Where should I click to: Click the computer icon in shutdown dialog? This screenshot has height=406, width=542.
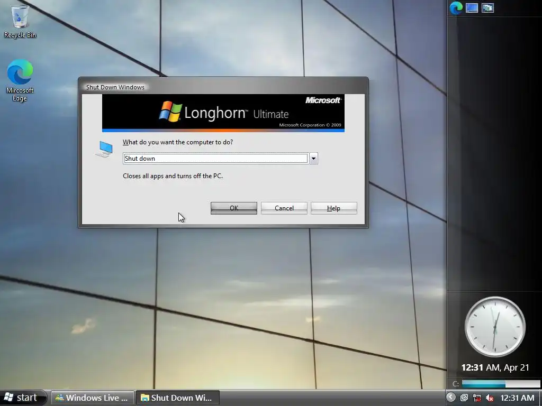pos(104,150)
